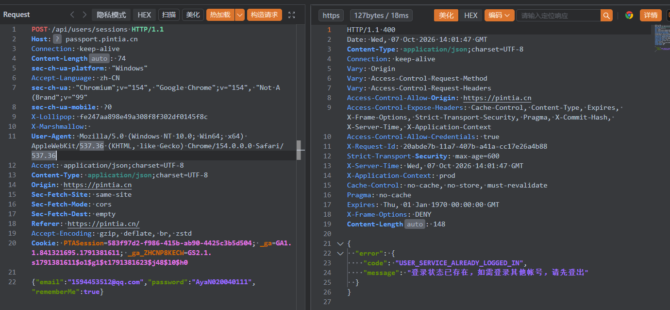Open the response in Chrome browser icon

pos(629,16)
